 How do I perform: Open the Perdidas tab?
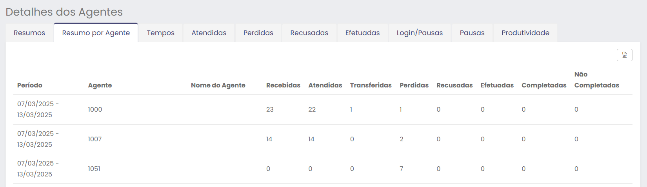[258, 33]
